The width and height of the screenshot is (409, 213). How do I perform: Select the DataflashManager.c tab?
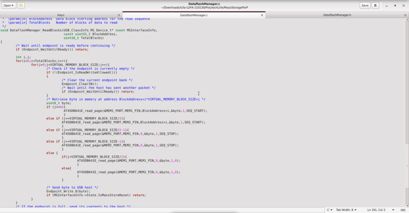(194, 15)
